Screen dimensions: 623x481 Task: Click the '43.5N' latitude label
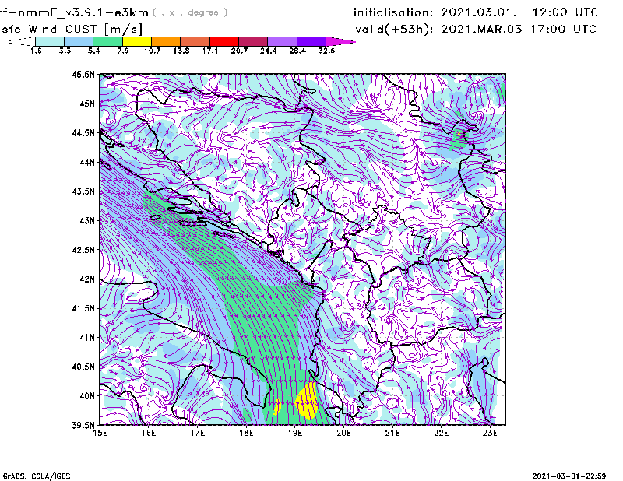coord(83,191)
